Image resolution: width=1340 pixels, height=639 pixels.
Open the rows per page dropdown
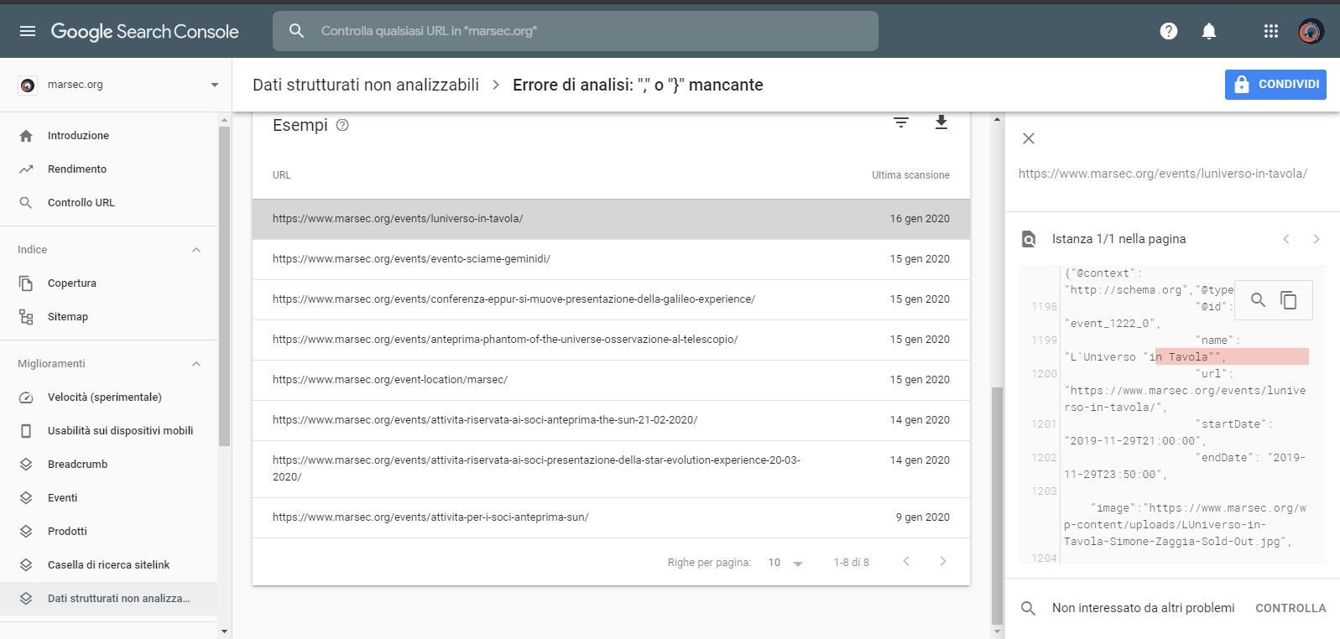[x=786, y=563]
